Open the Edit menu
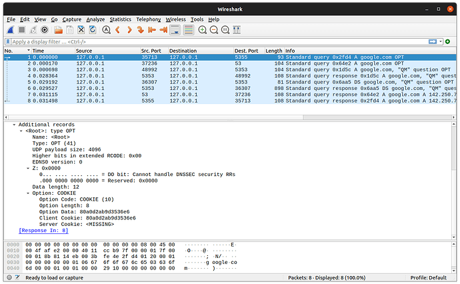This screenshot has width=460, height=284. click(x=25, y=19)
